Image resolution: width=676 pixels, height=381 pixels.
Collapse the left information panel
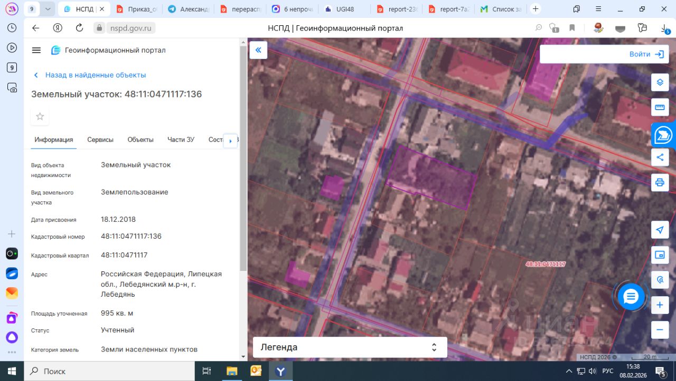258,50
